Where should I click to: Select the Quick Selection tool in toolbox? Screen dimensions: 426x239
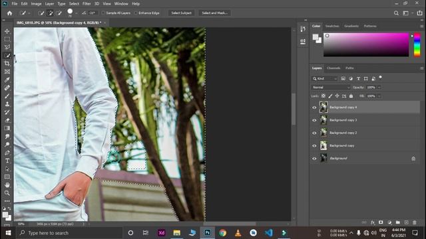coord(7,55)
